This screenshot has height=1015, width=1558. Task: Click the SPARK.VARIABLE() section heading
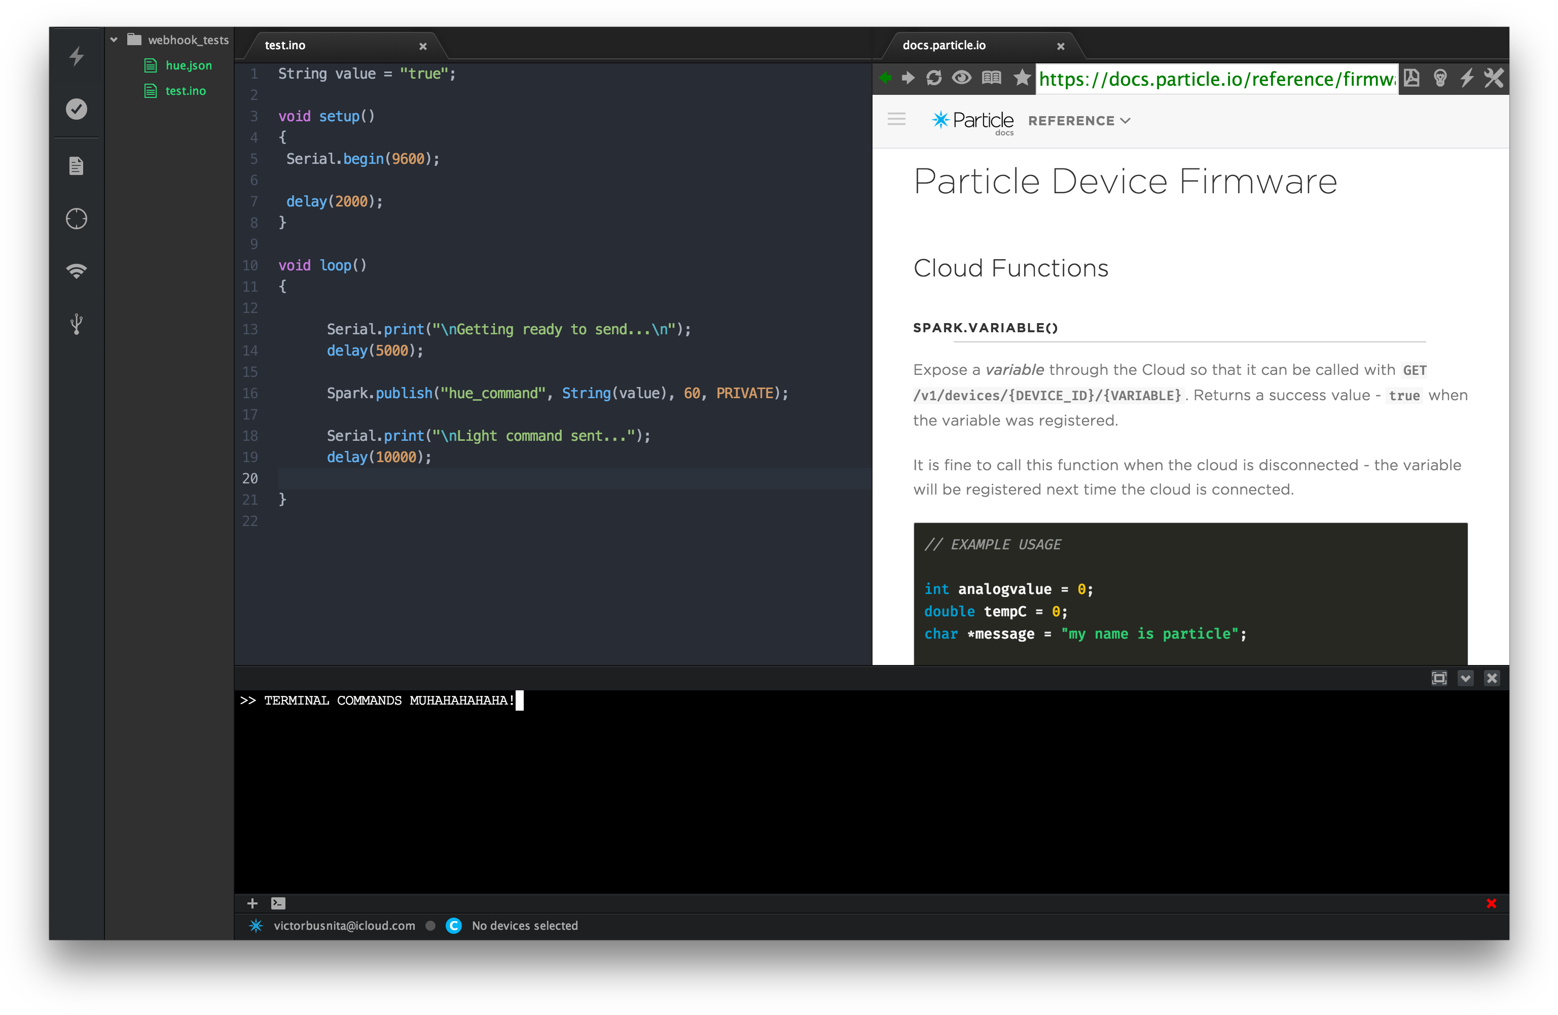[x=985, y=328]
